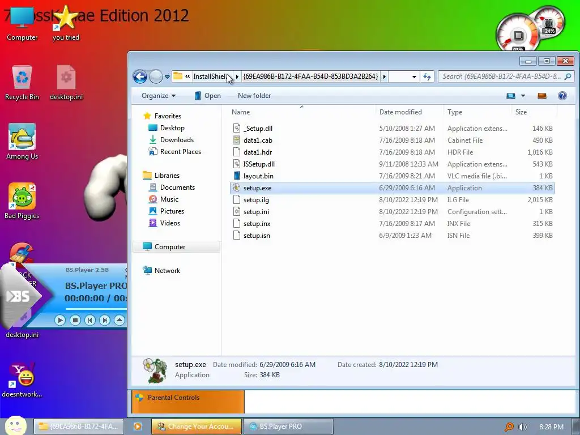Click the Bad Piggies desktop shortcut
The image size is (580, 435).
(22, 201)
